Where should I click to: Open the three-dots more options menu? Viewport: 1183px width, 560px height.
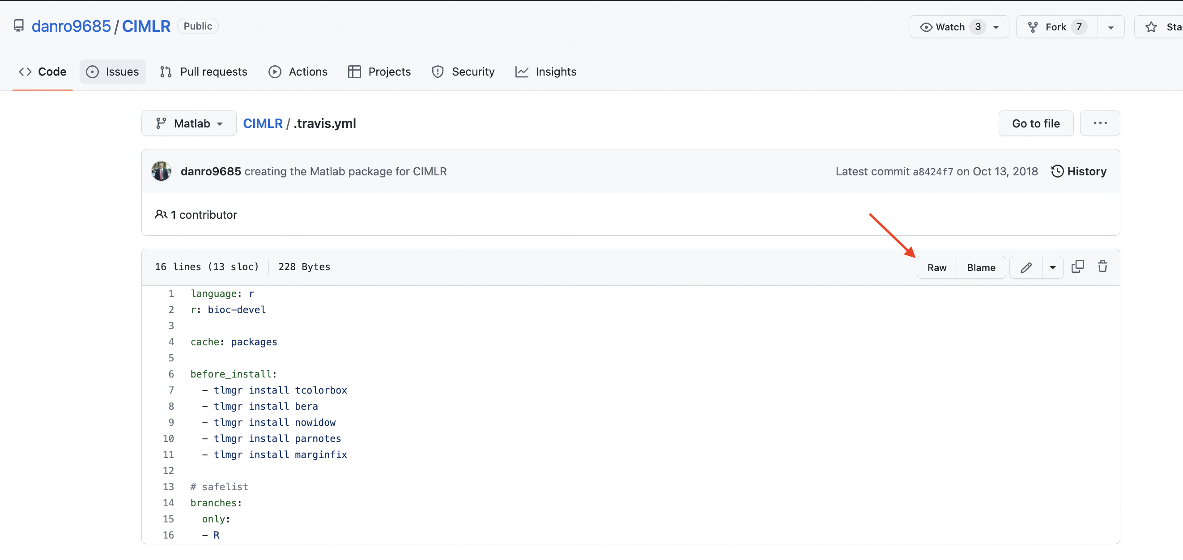[1099, 123]
